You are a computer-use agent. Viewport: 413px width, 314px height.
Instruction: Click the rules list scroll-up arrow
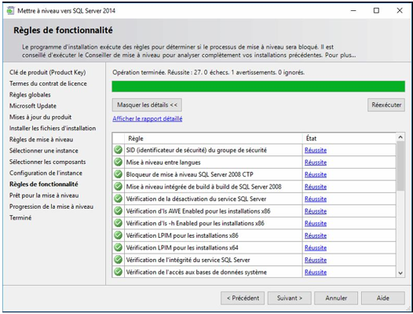coord(400,137)
